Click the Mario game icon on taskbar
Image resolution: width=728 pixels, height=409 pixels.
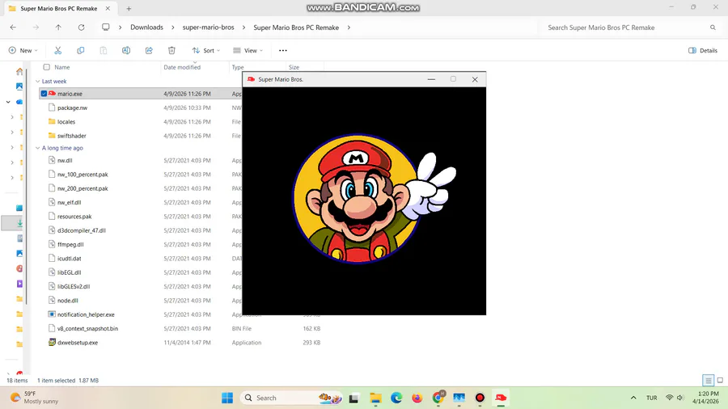point(501,398)
